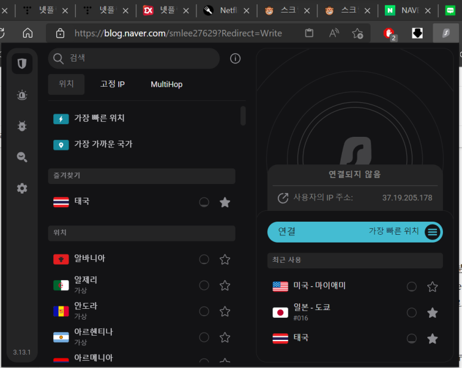The height and width of the screenshot is (368, 462).
Task: Open the connect button hamburger menu
Action: [x=432, y=232]
